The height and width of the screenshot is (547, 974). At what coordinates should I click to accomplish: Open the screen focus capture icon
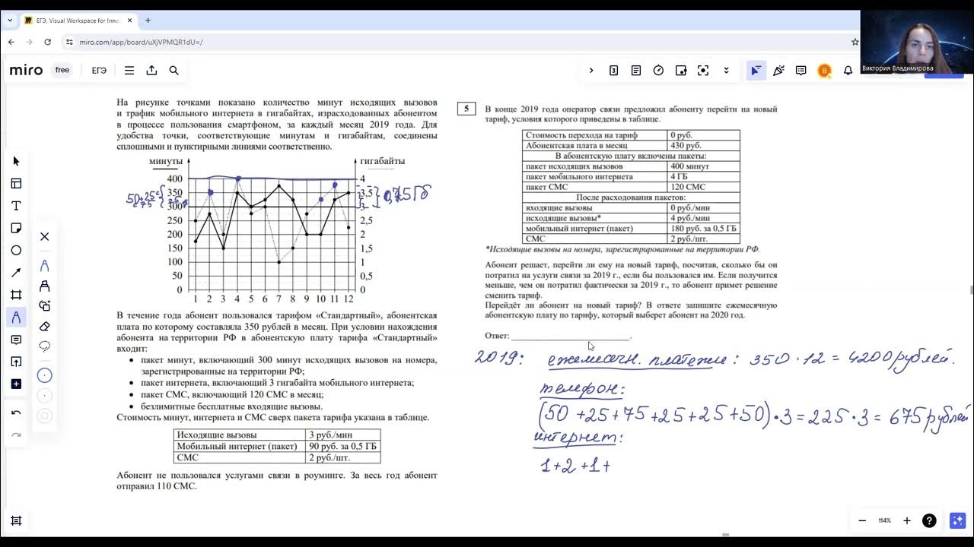tap(703, 71)
